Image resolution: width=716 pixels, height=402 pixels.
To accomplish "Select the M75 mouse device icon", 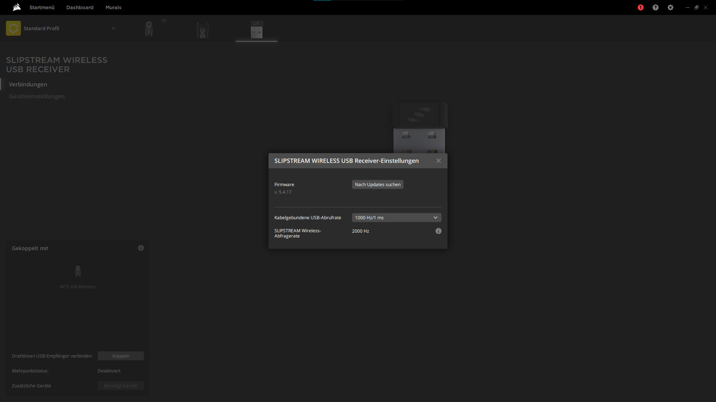I will (149, 29).
